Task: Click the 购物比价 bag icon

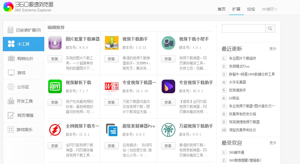Action: (x=11, y=58)
